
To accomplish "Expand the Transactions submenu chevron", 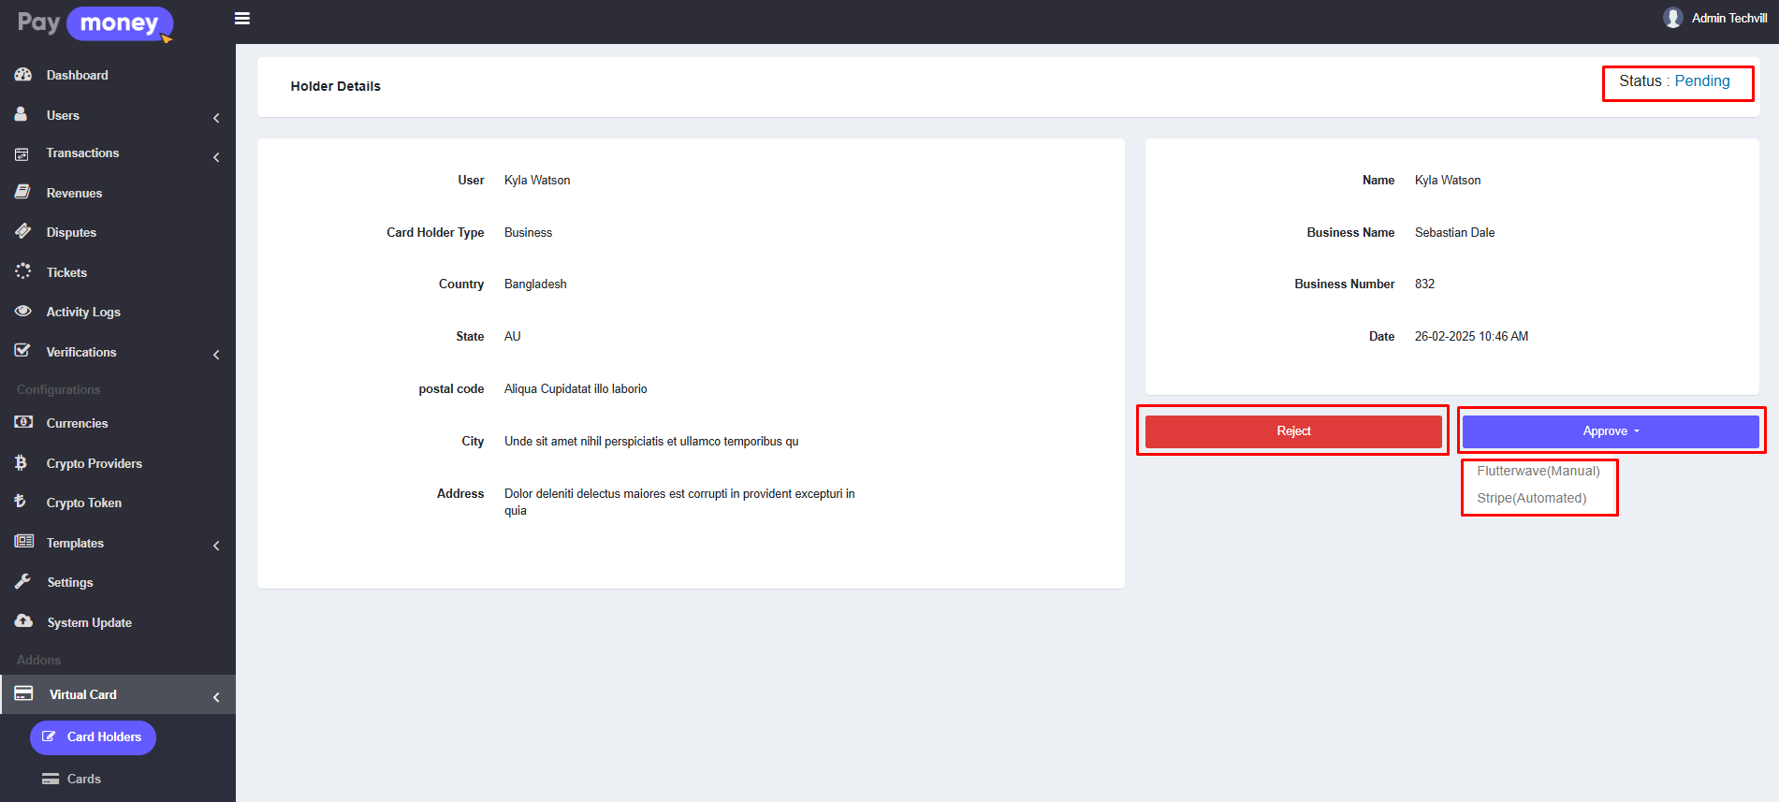I will click(216, 157).
